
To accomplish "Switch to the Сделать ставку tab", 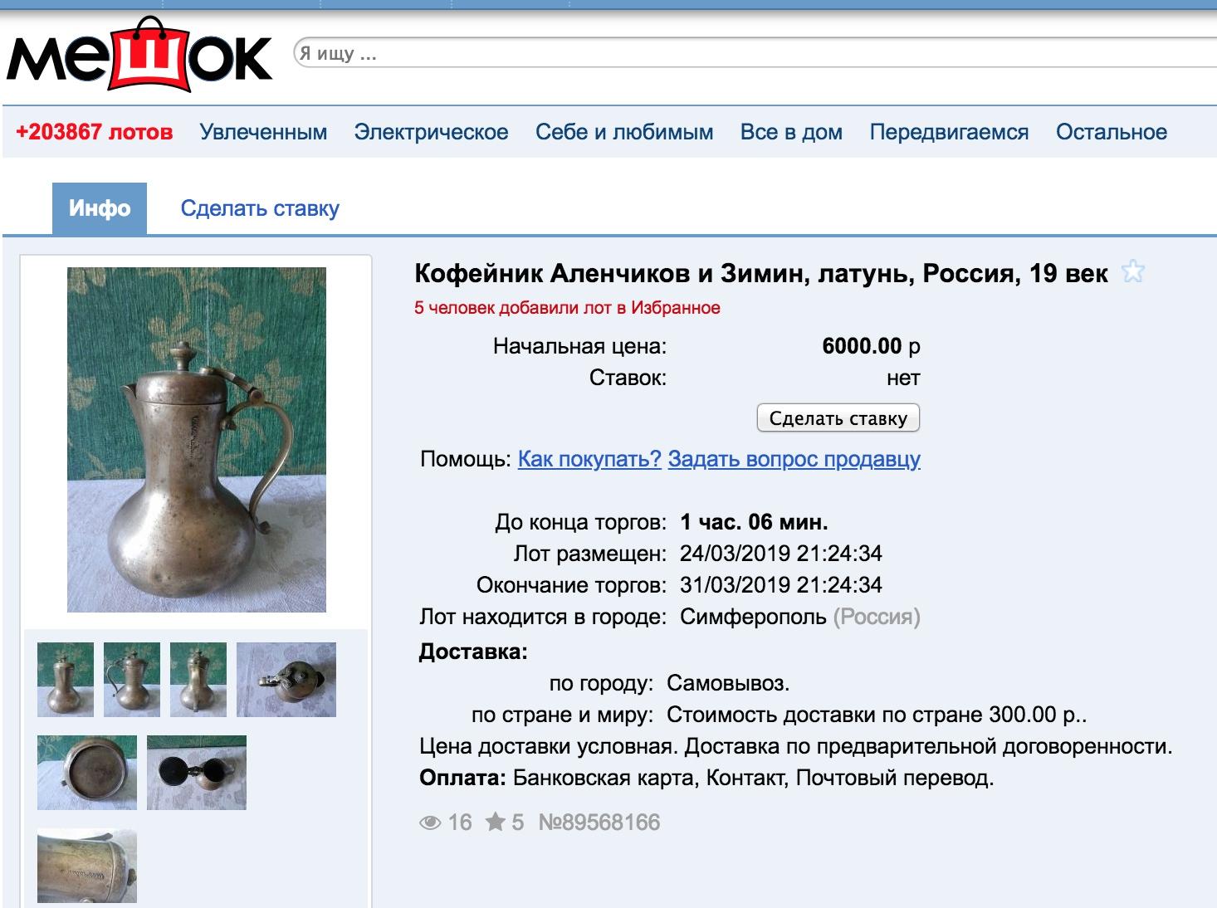I will [260, 208].
